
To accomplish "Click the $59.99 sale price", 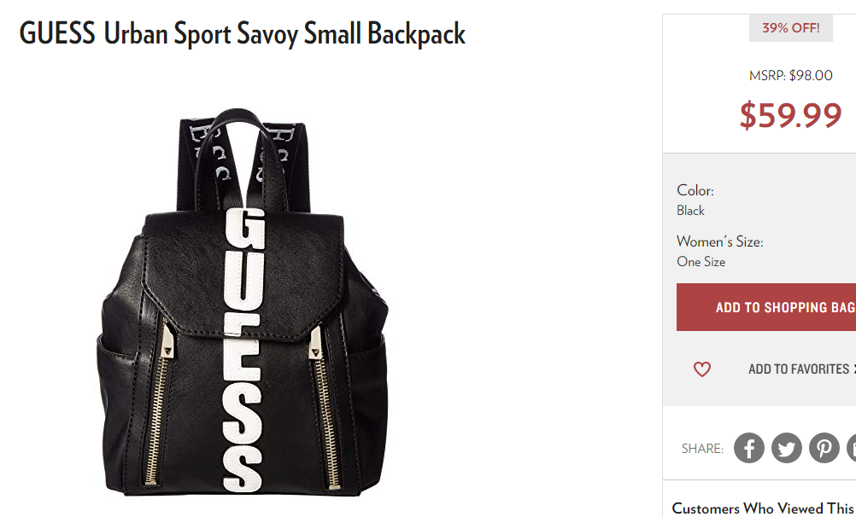I will pyautogui.click(x=790, y=115).
